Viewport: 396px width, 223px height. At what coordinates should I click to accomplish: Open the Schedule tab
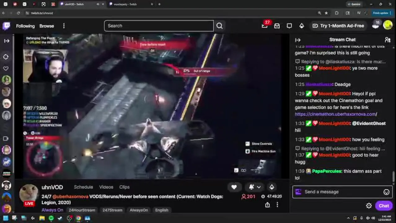(83, 187)
